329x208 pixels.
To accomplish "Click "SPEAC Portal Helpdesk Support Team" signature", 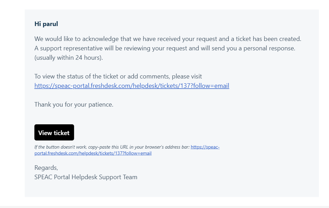I will (86, 177).
